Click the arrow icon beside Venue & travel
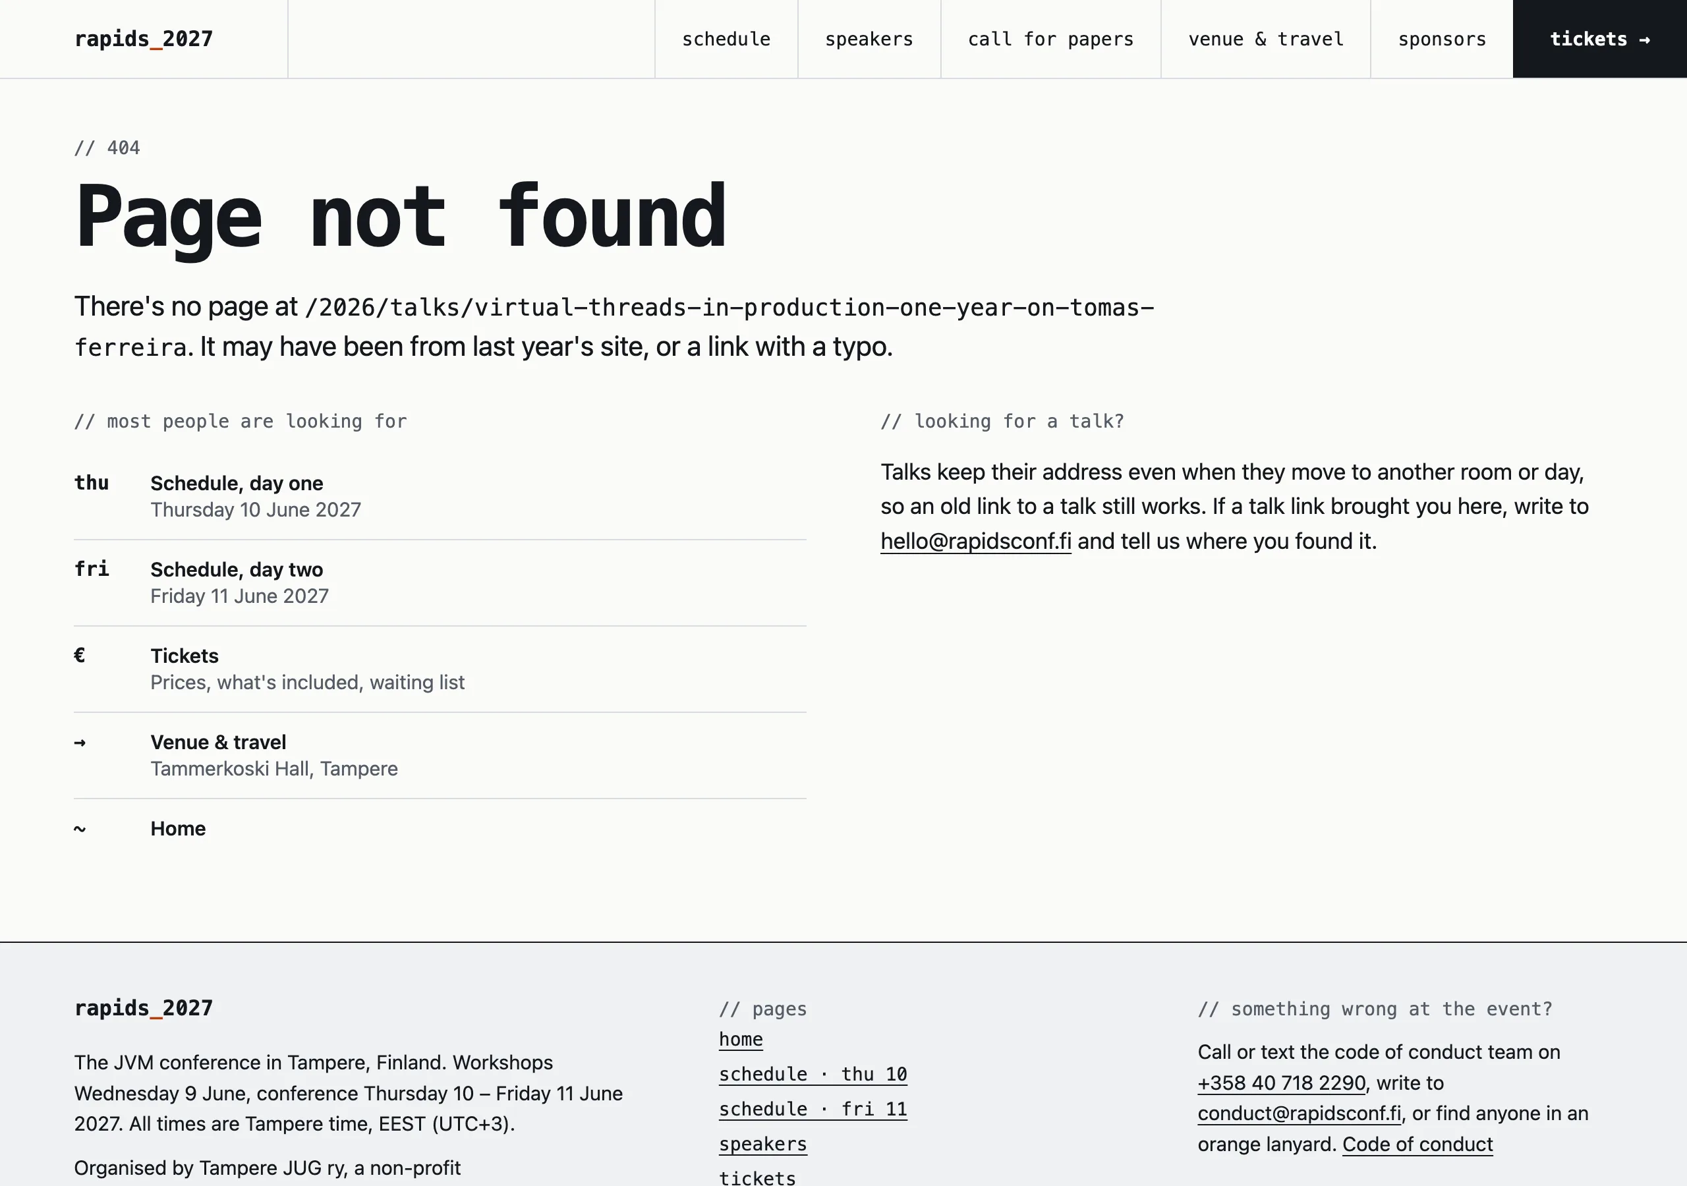1687x1186 pixels. point(80,743)
